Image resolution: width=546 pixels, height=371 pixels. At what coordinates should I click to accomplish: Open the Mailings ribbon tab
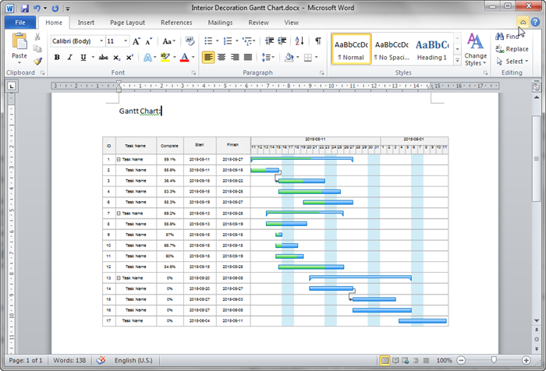pos(219,23)
